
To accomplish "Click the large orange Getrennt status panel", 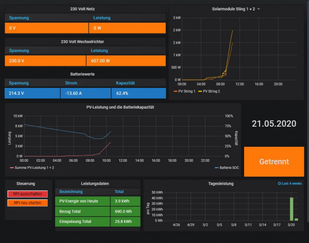I will click(x=273, y=161).
